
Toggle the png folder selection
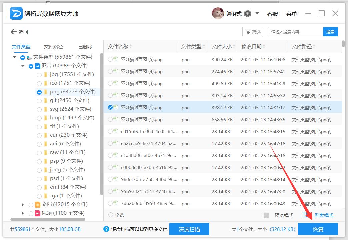coord(39,92)
